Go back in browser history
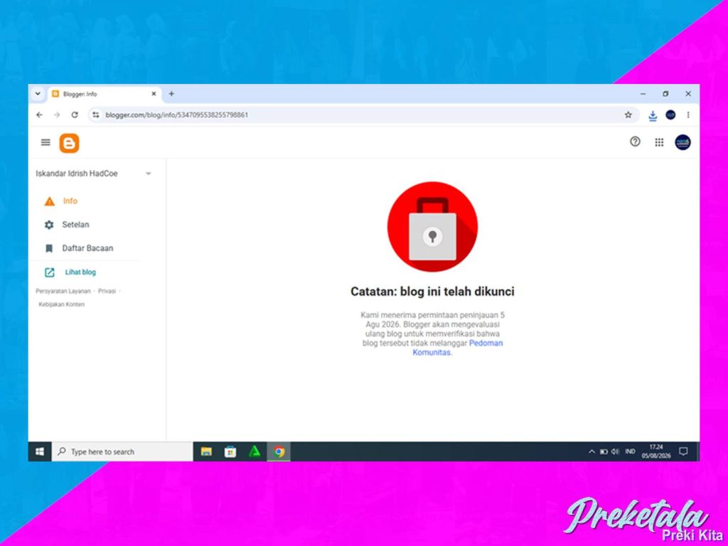728x546 pixels. (40, 114)
